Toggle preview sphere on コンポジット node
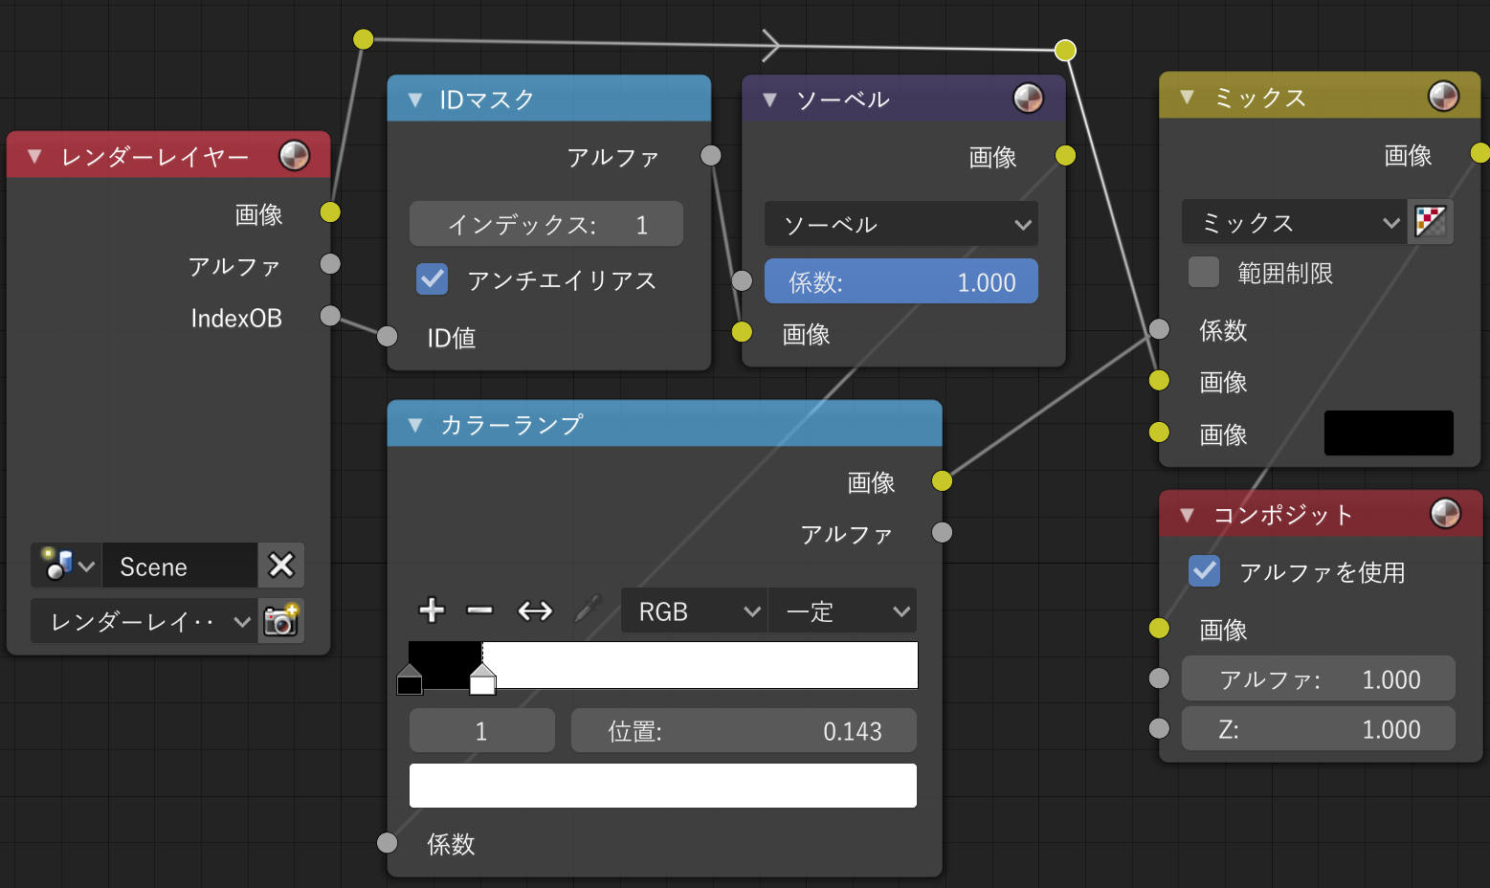 (x=1445, y=514)
